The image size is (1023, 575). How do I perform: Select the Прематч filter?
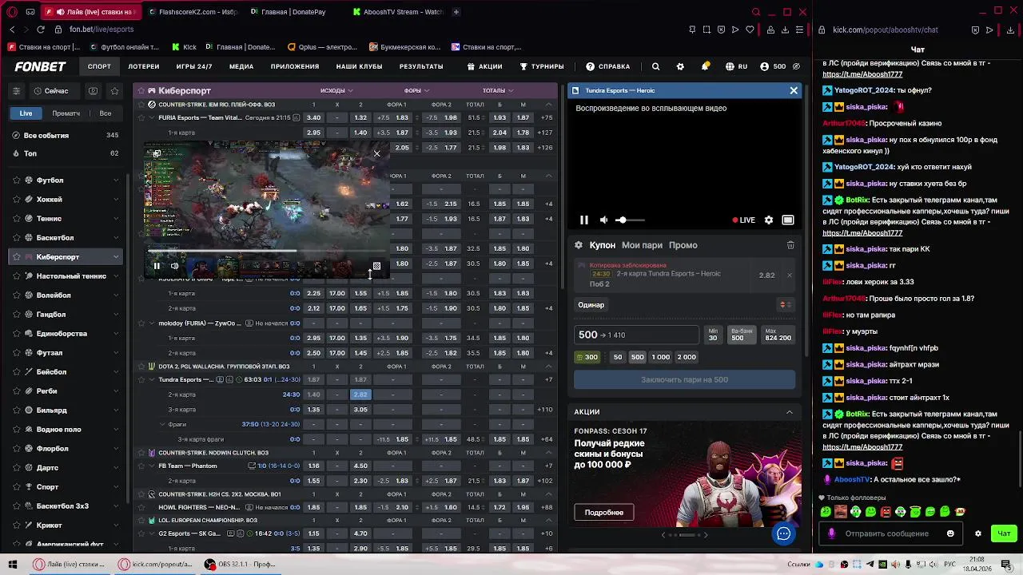[x=66, y=113]
